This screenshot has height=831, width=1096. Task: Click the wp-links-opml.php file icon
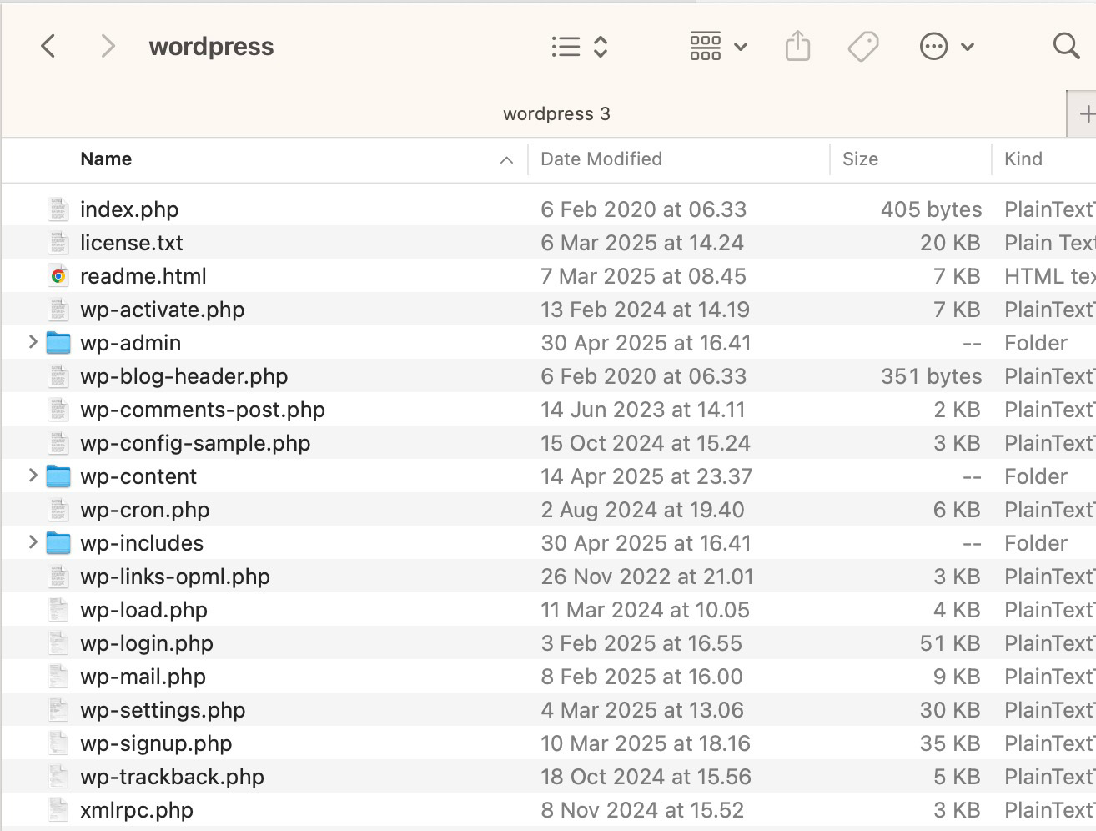pos(58,577)
